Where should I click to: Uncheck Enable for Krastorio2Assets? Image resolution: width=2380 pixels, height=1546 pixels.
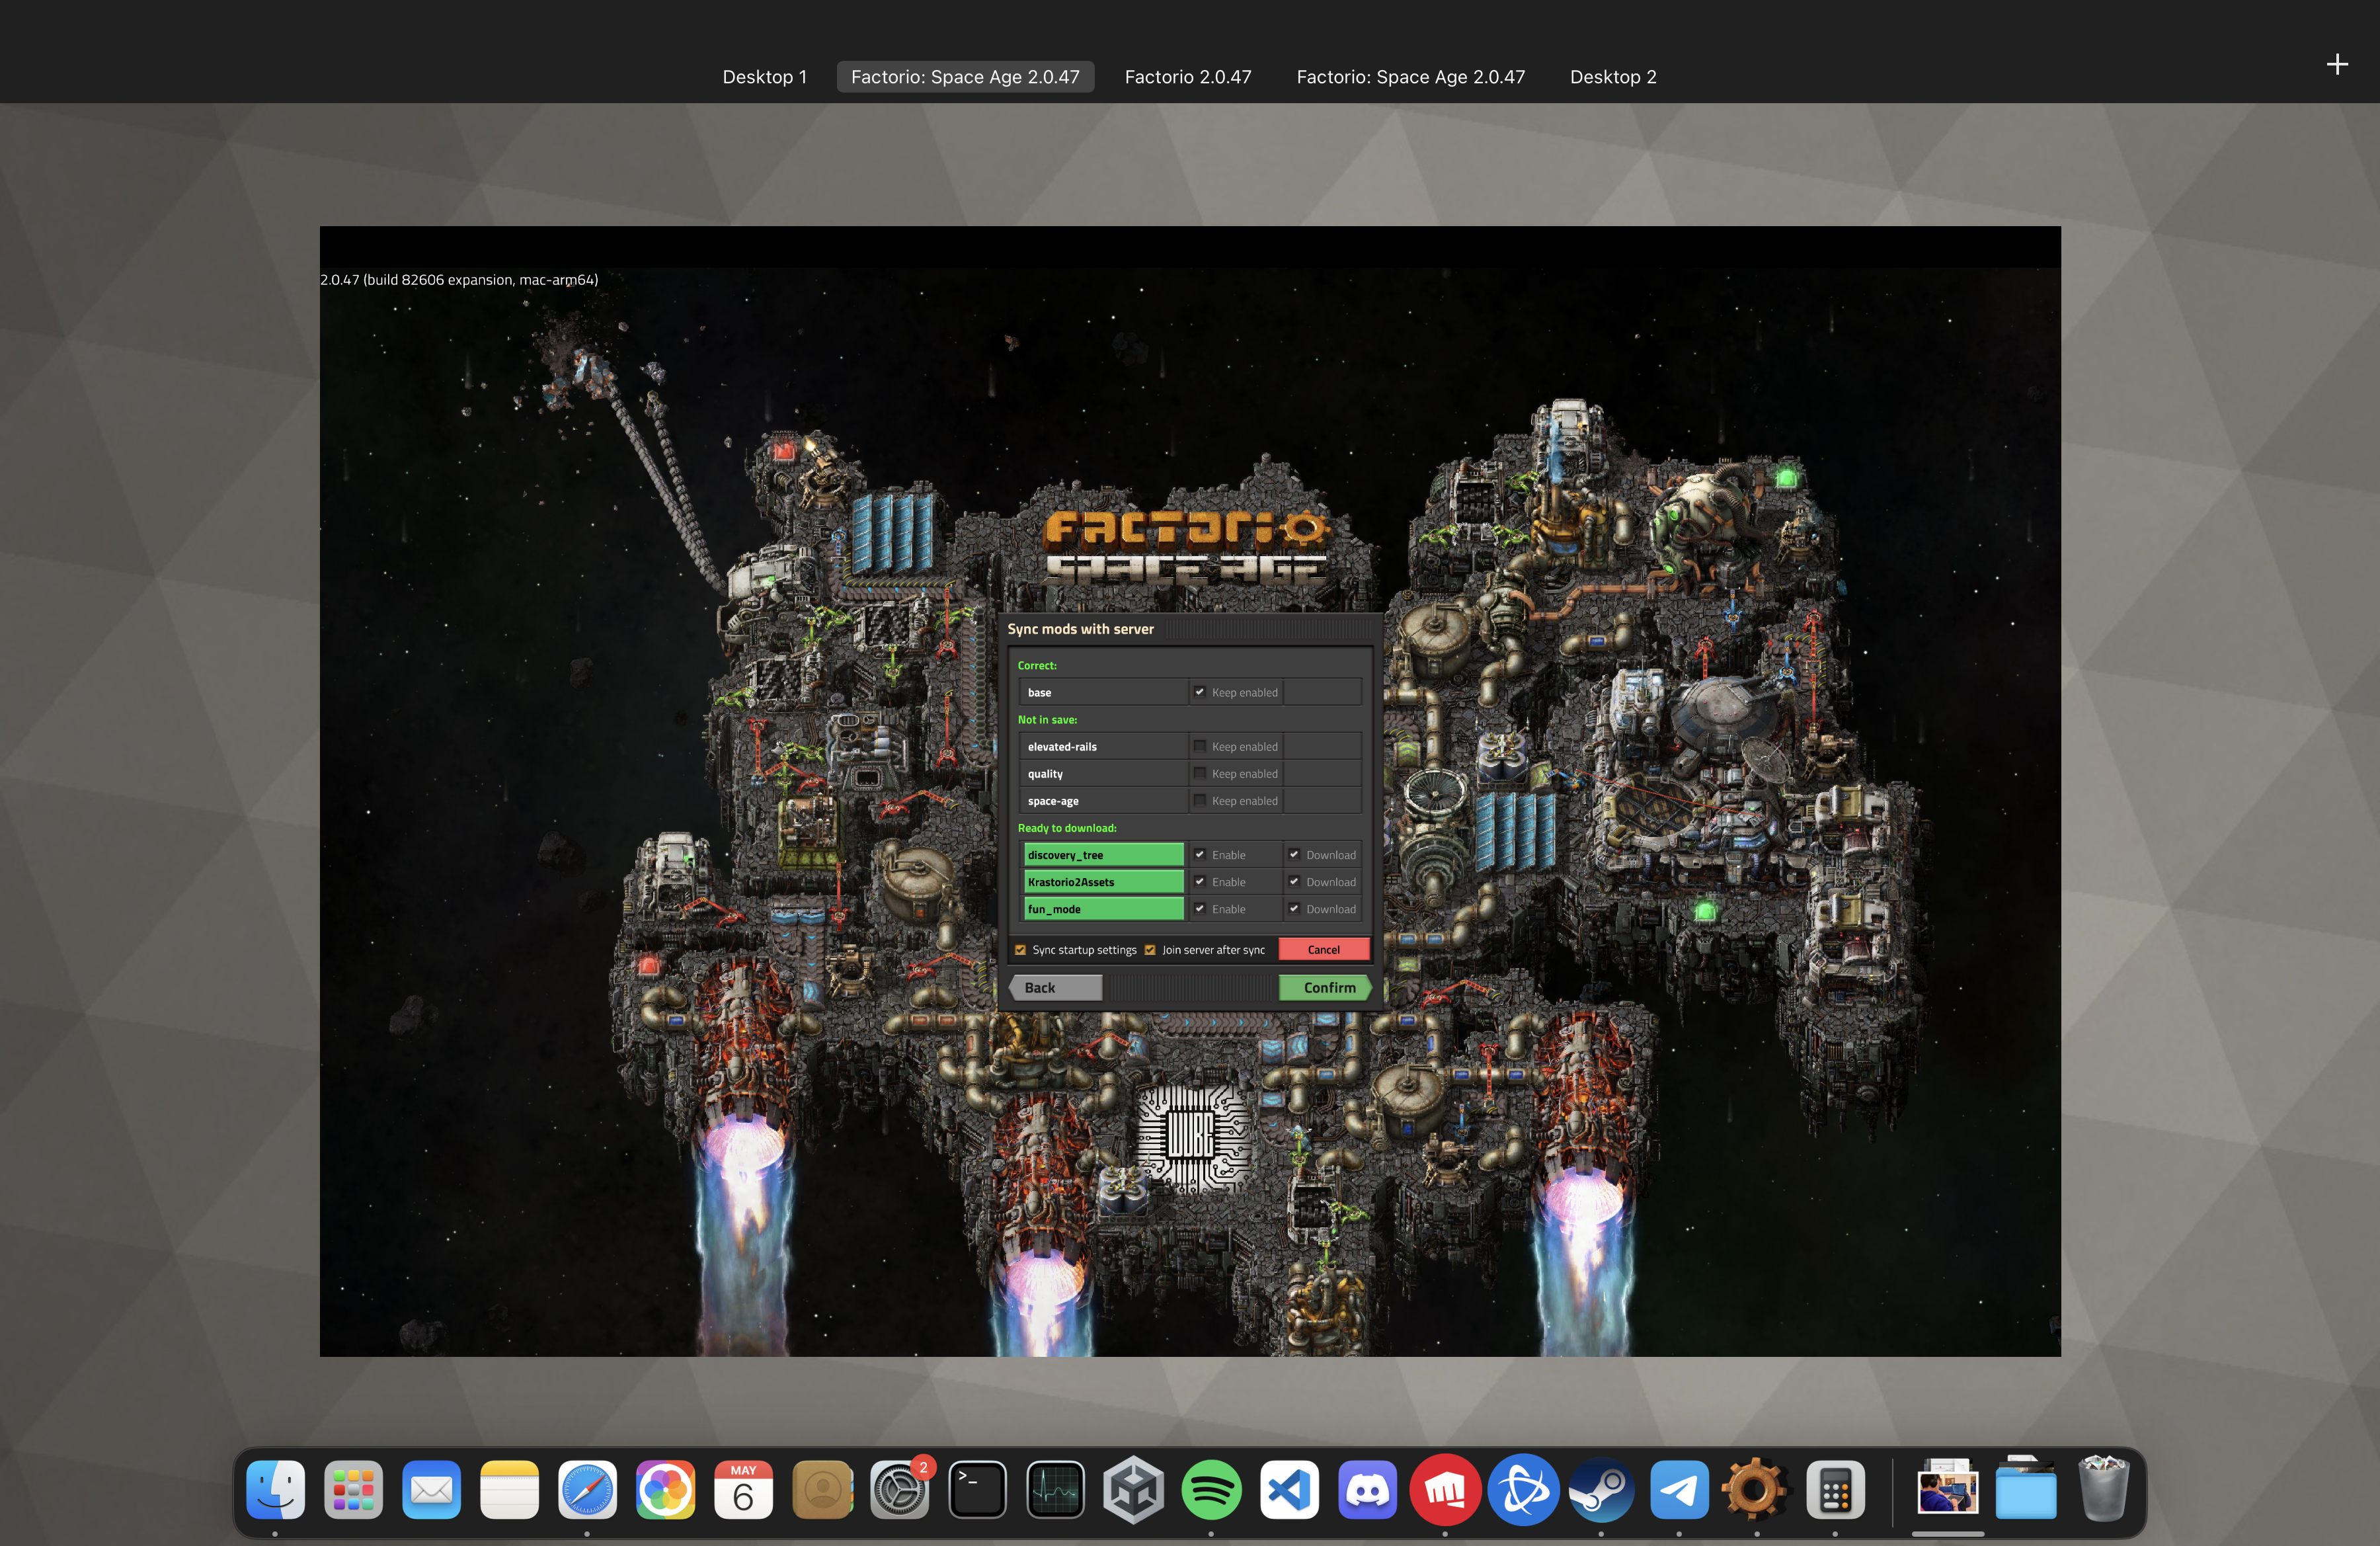tap(1199, 881)
